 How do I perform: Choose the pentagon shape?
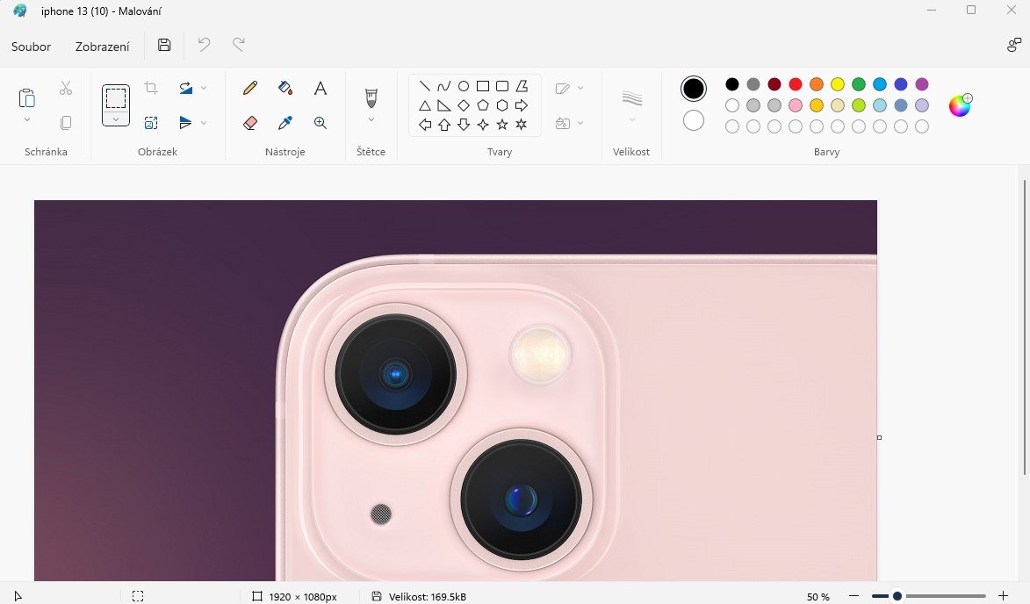tap(483, 105)
